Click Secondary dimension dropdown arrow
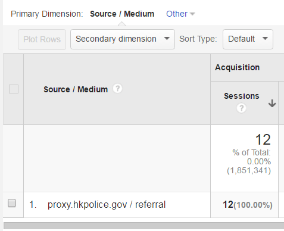Screen dimensions: 284x231 point(167,38)
